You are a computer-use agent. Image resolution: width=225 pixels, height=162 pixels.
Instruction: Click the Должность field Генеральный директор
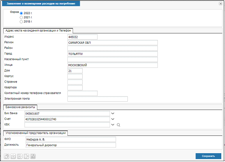pyautogui.click(x=71, y=145)
